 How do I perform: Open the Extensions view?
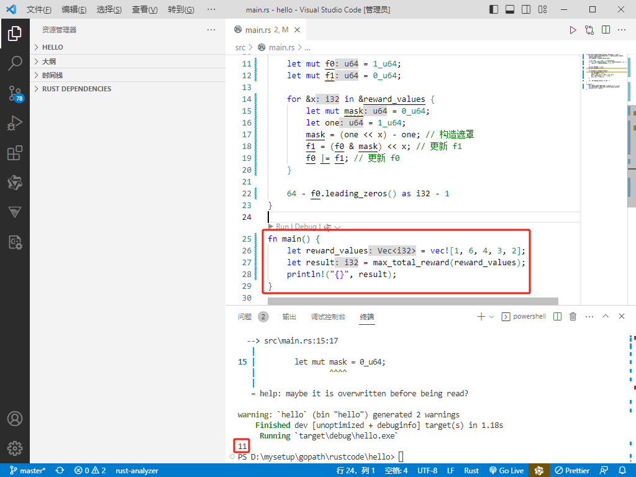[x=15, y=153]
